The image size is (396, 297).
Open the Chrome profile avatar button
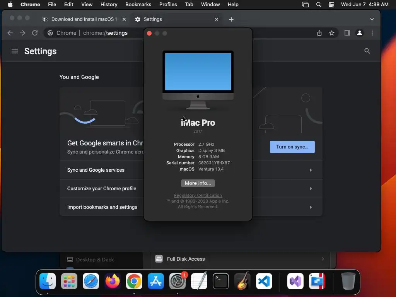[x=360, y=33]
